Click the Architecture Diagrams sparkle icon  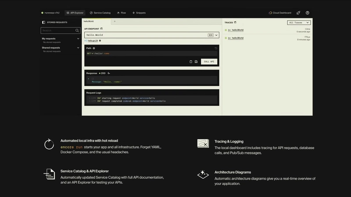tap(203, 174)
